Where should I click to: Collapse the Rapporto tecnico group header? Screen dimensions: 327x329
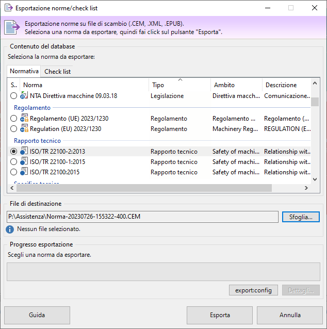pos(37,141)
